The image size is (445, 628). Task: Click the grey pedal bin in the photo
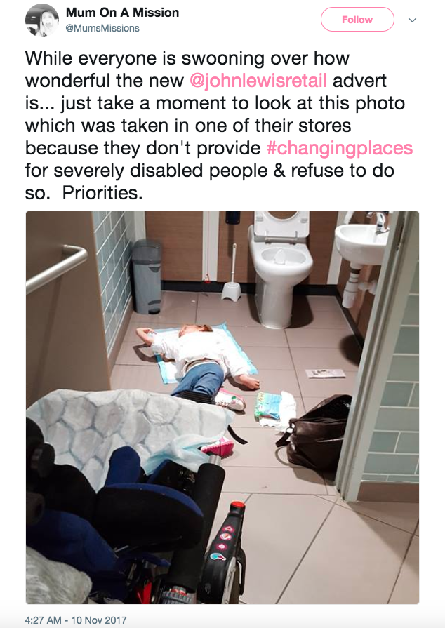[x=147, y=276]
